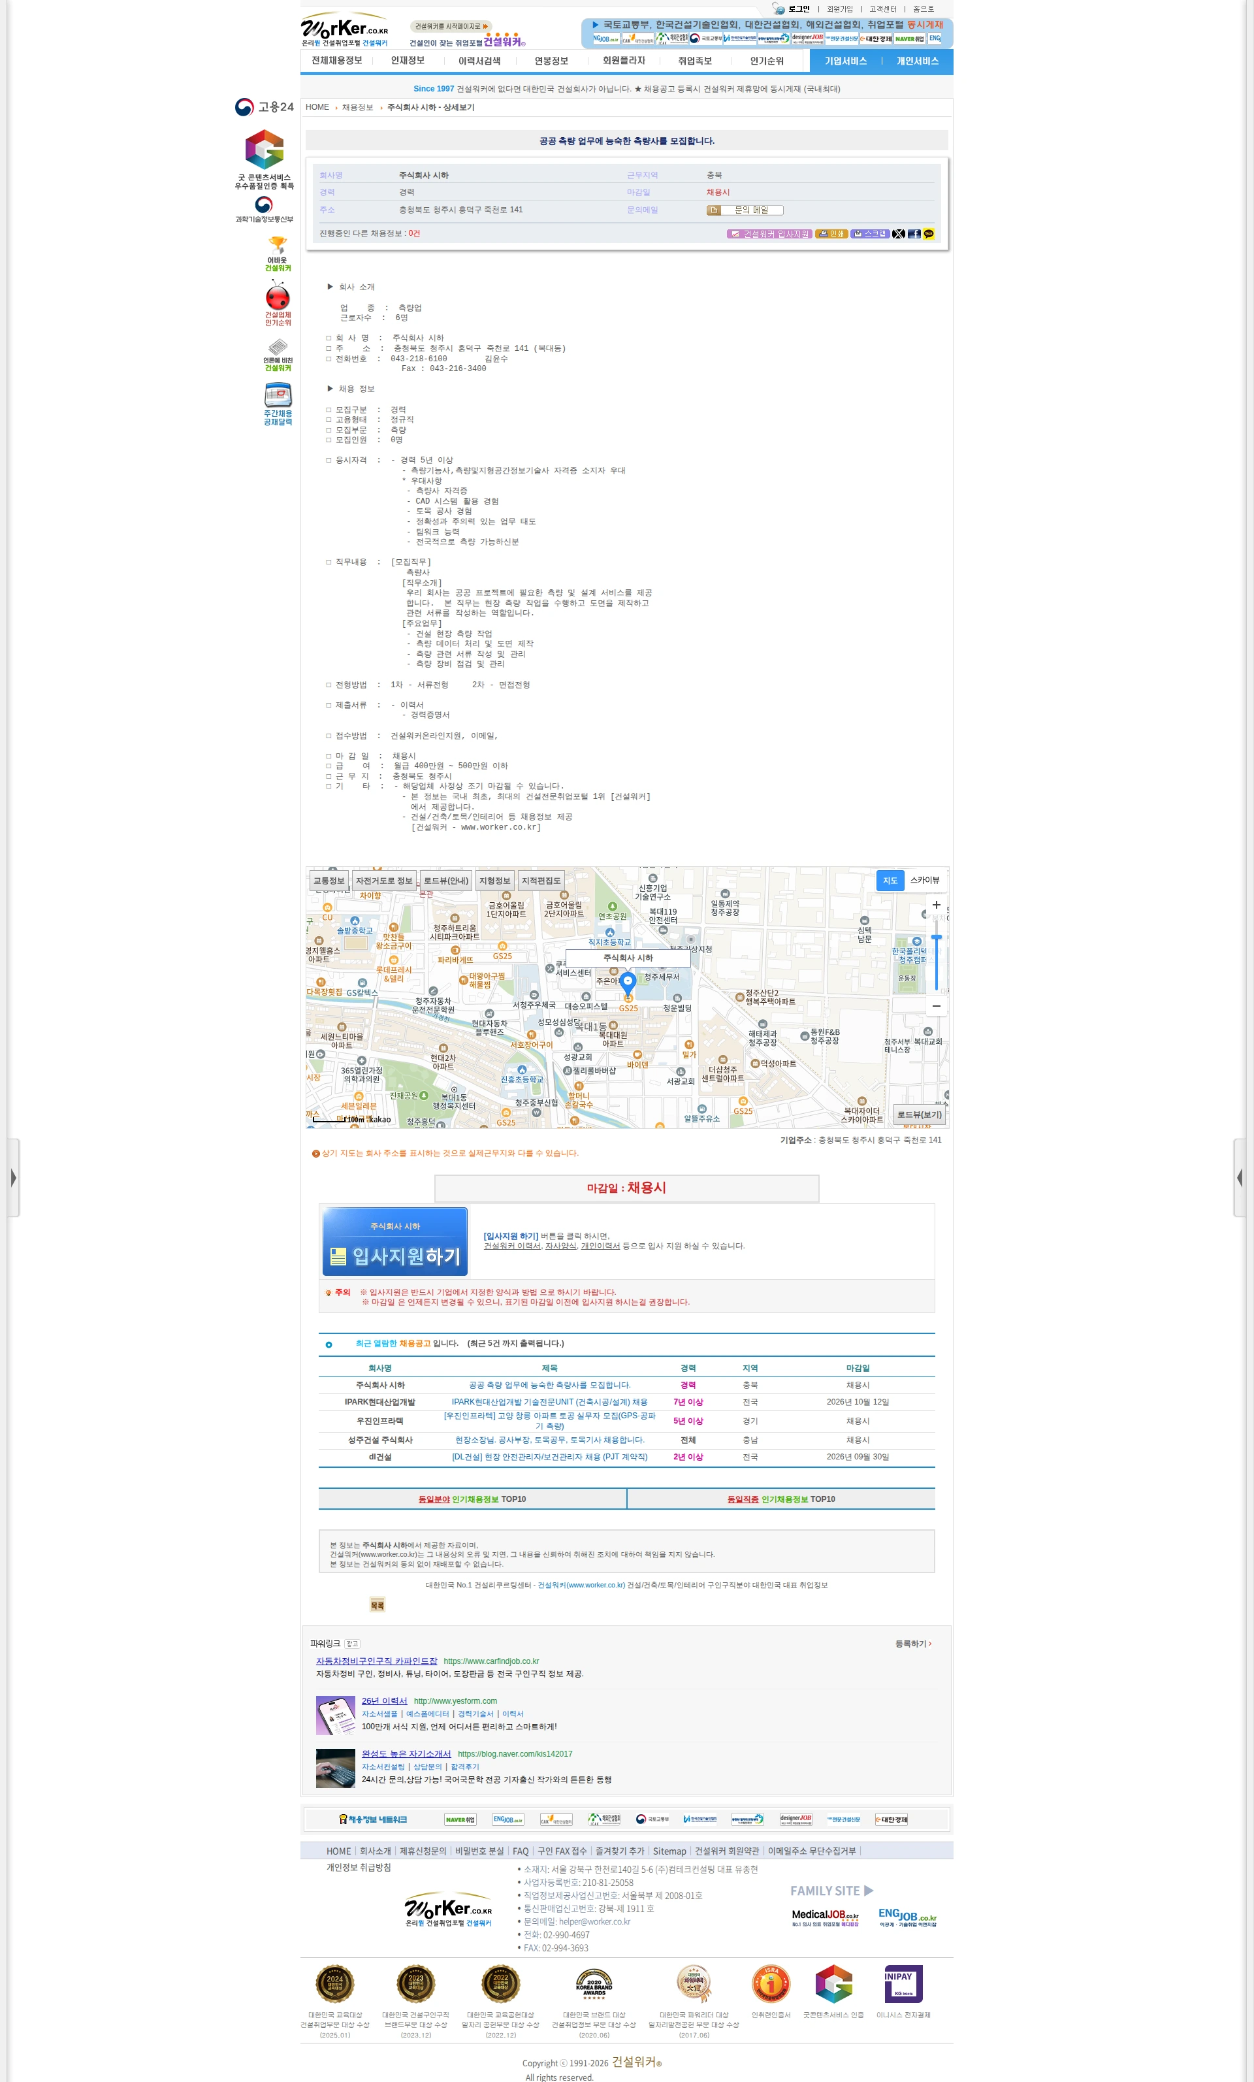Open 언론에 비친 건설워커 newspaper icon

point(277,355)
